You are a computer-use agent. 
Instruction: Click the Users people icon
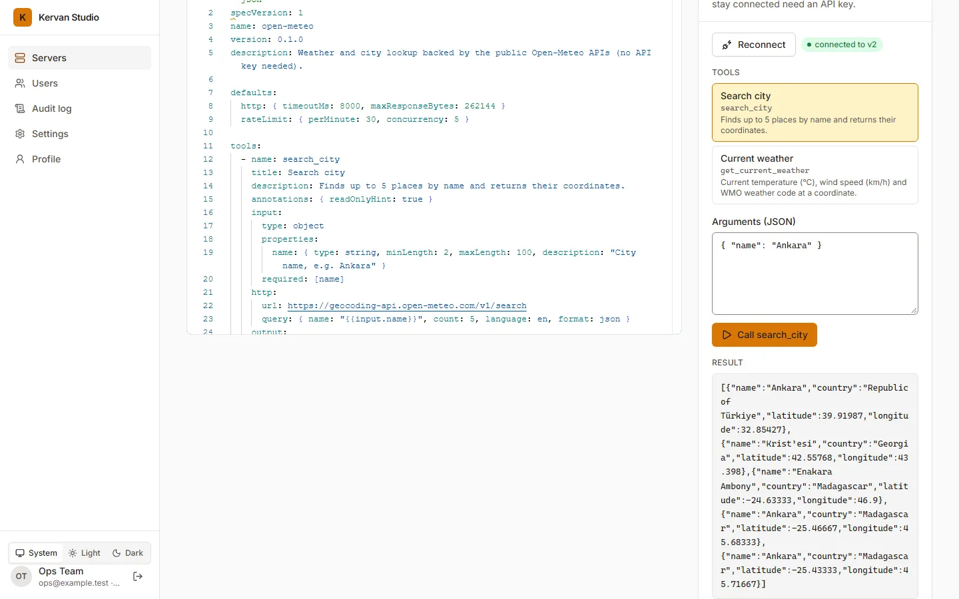coord(20,83)
